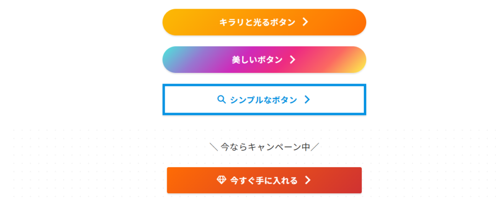
Task: Click the chevron arrow on 美しいボタン
Action: (x=293, y=59)
